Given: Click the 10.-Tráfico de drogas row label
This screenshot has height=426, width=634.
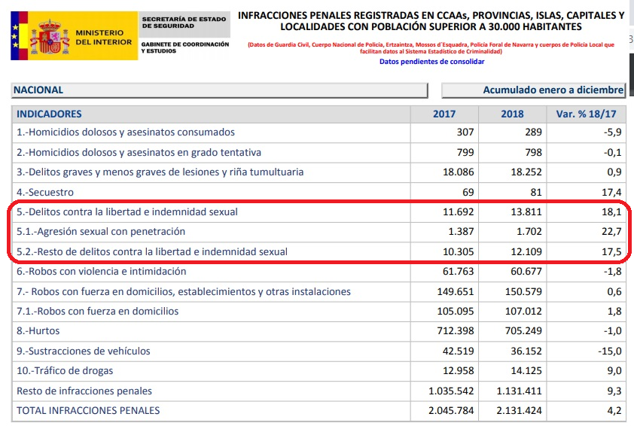Looking at the screenshot, I should click(x=65, y=370).
